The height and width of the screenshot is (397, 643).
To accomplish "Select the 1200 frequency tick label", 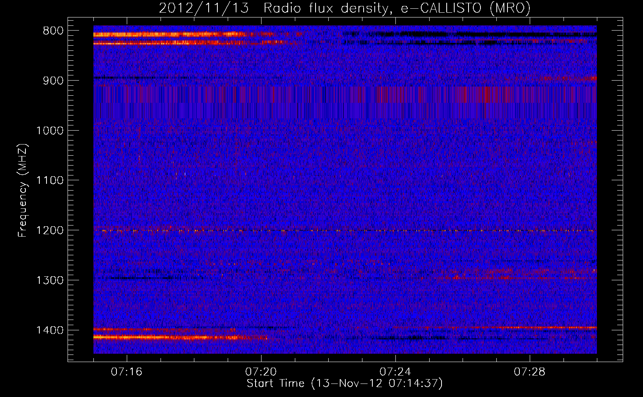I will coord(50,231).
